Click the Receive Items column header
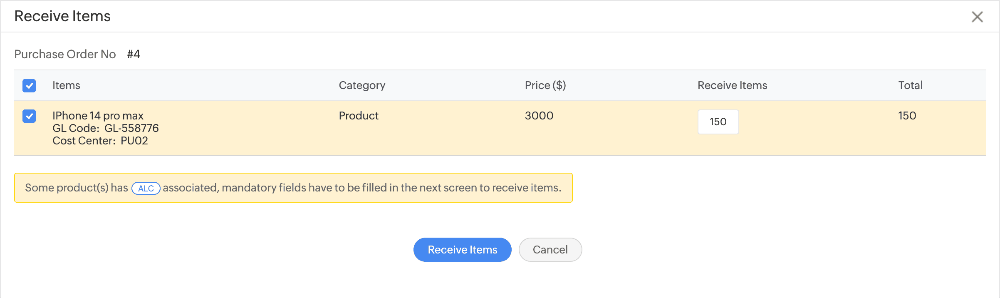This screenshot has height=298, width=1000. [x=732, y=85]
